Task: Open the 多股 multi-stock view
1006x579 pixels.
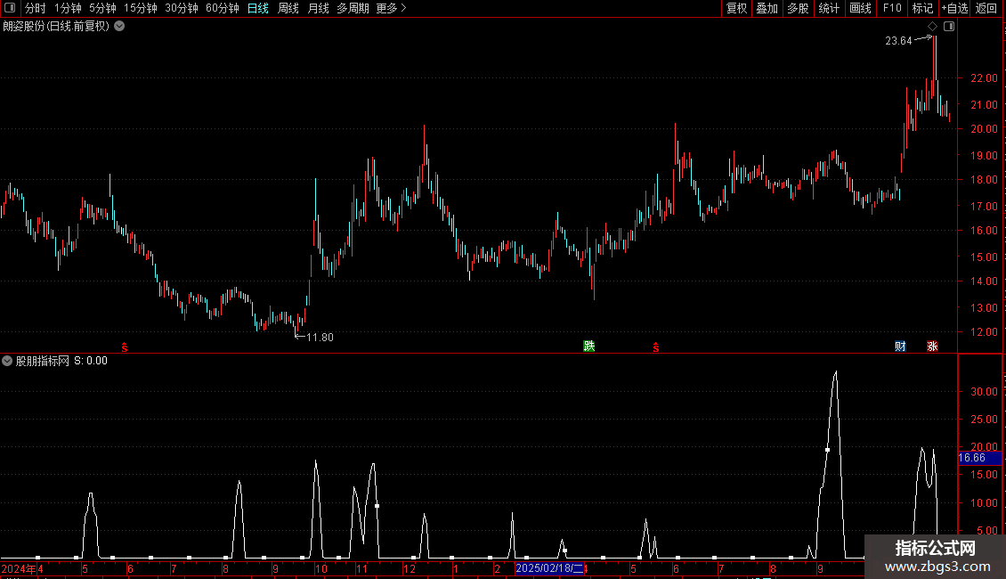Action: tap(798, 8)
